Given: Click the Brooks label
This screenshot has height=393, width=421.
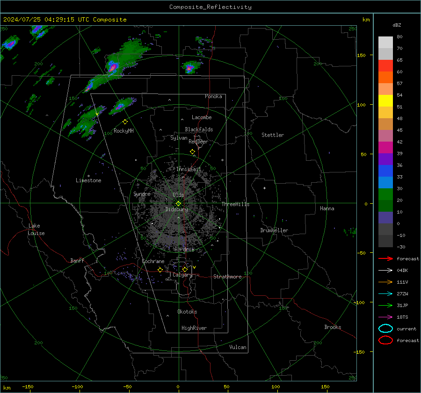Looking at the screenshot, I should (333, 327).
